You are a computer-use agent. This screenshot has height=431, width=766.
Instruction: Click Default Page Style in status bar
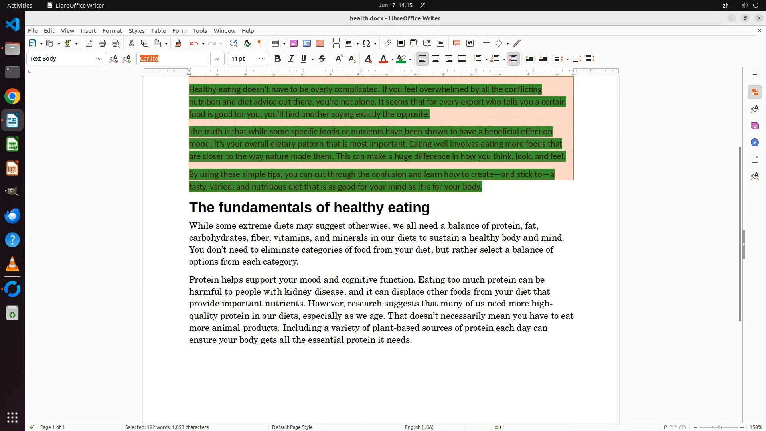292,427
